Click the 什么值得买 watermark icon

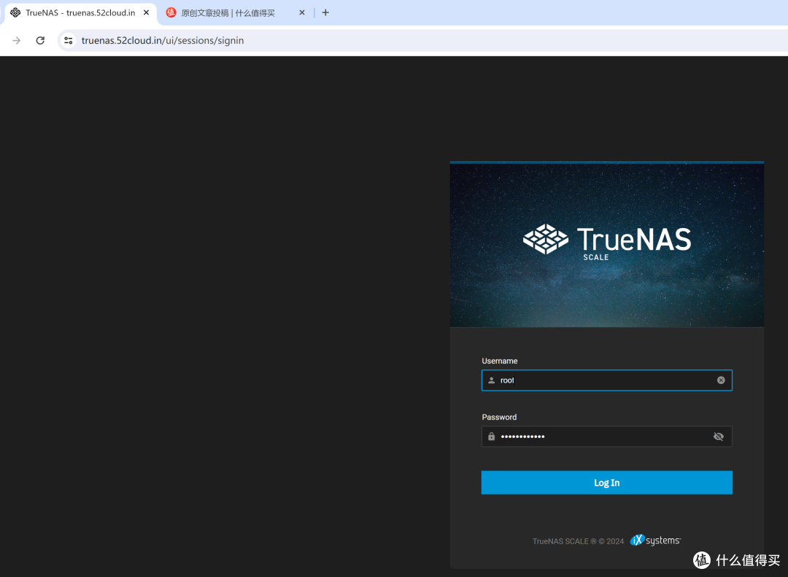pyautogui.click(x=701, y=560)
